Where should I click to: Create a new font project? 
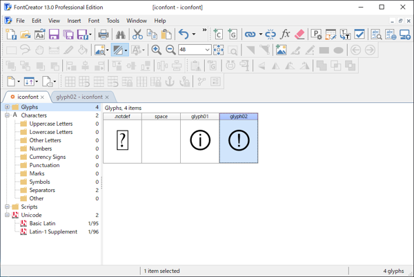point(11,35)
